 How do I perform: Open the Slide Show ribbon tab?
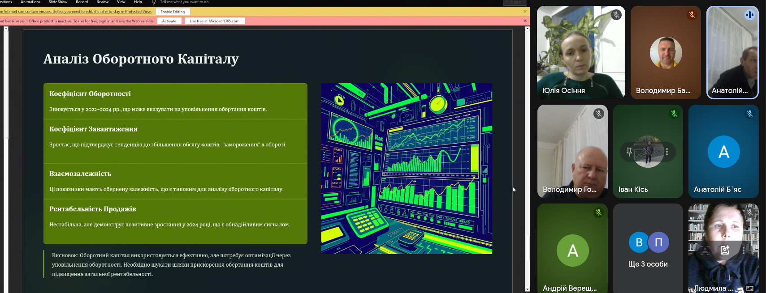pos(58,2)
